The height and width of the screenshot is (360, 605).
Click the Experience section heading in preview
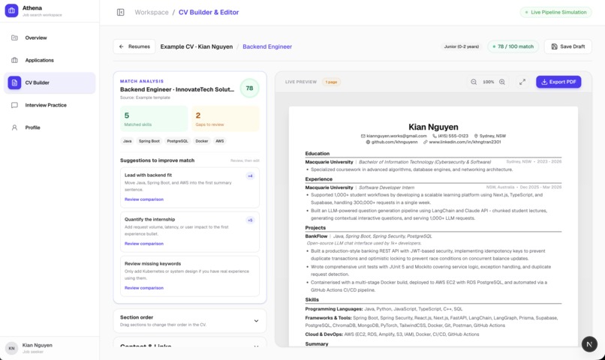(x=319, y=178)
